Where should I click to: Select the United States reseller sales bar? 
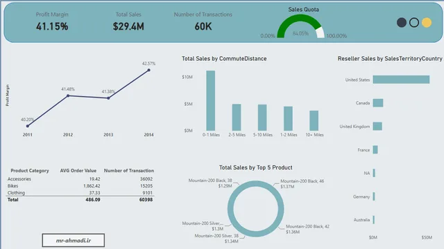(x=401, y=80)
